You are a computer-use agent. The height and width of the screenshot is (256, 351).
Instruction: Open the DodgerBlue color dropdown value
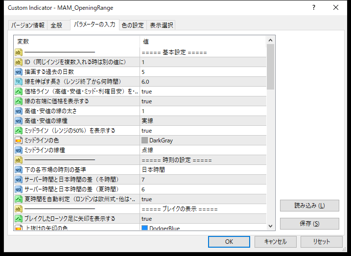click(203, 227)
